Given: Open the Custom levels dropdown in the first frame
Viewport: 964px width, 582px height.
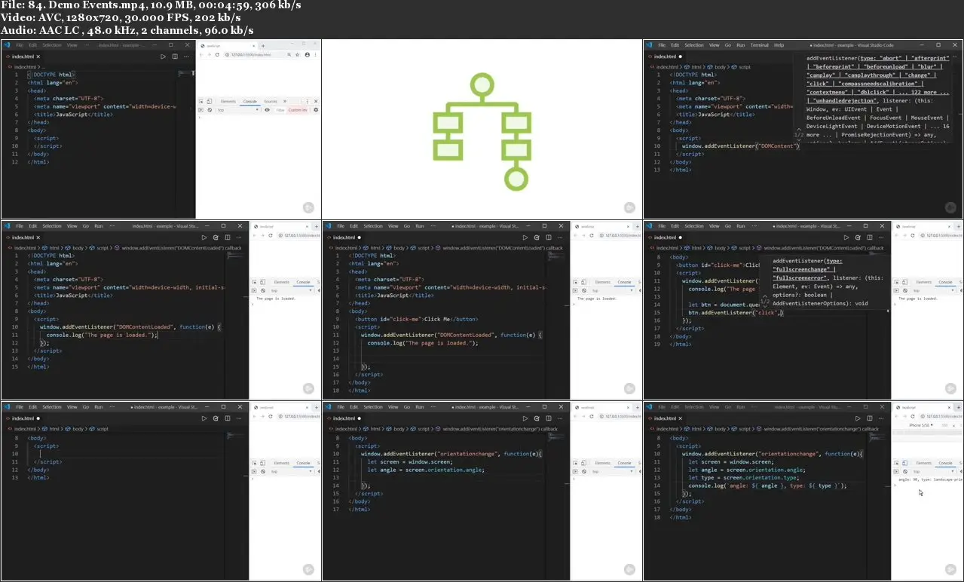Looking at the screenshot, I should (298, 110).
